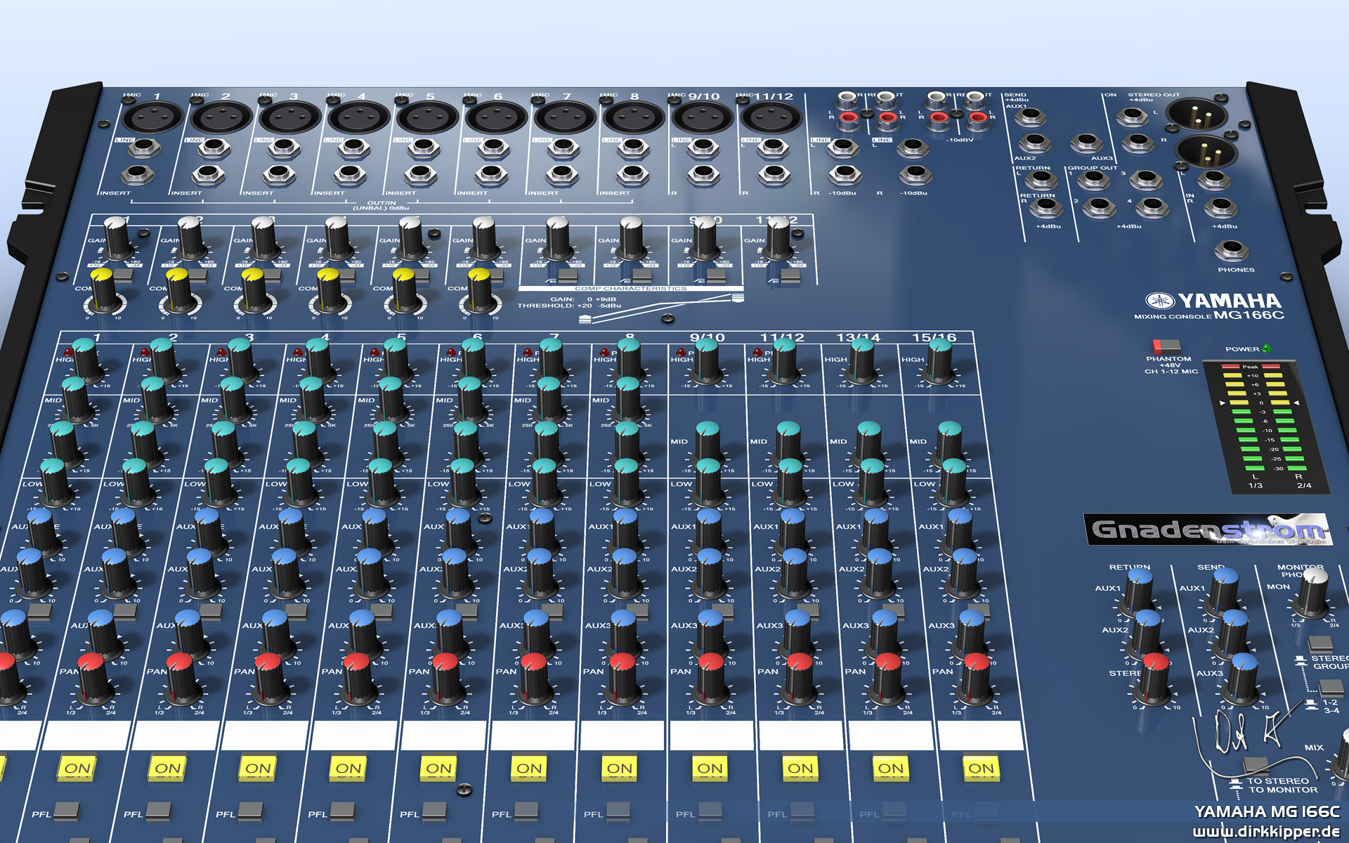The height and width of the screenshot is (843, 1349).
Task: Click the green POWER indicator LED
Action: pyautogui.click(x=1266, y=348)
